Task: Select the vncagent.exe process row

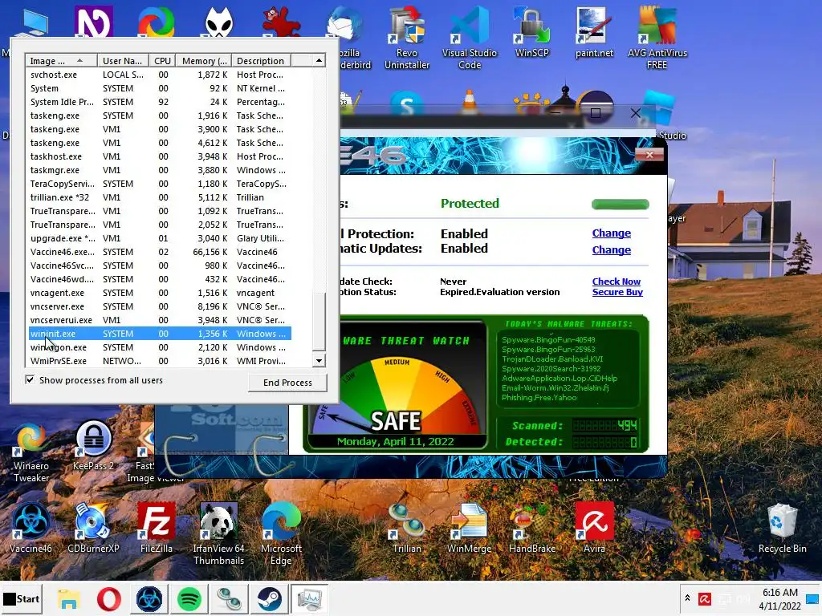Action: tap(159, 293)
